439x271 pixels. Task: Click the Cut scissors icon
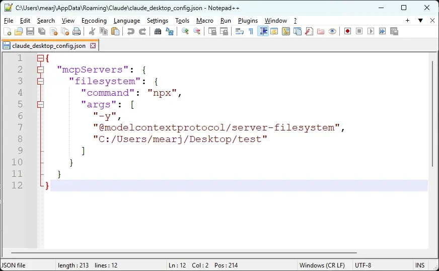(92, 31)
